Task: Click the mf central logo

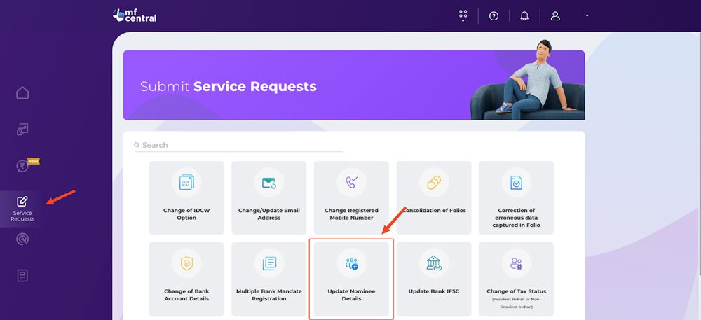Action: (x=134, y=15)
